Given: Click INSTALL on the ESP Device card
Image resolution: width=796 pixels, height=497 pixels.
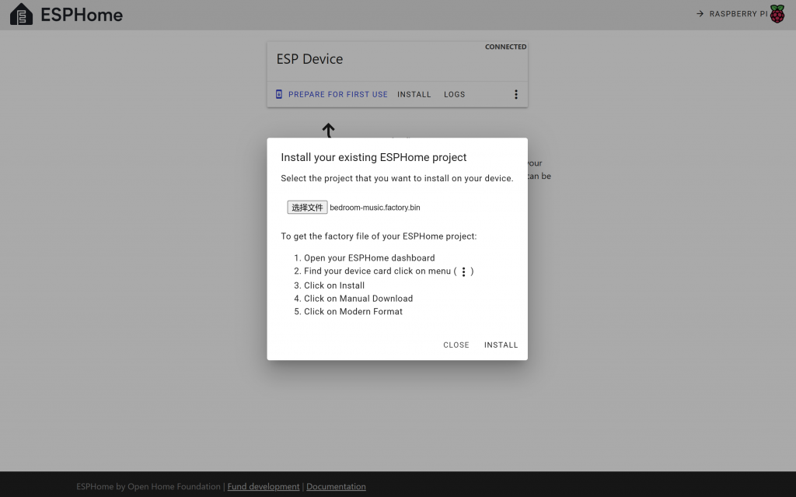Looking at the screenshot, I should 414,94.
